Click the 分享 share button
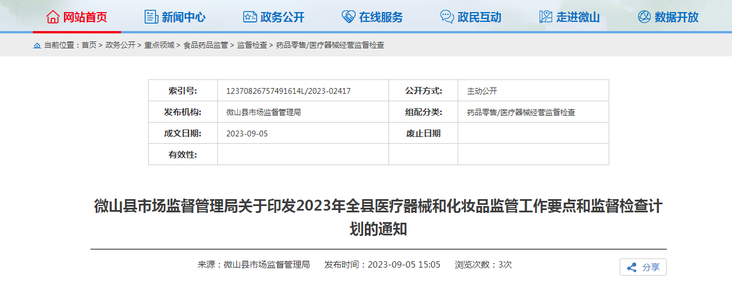 click(643, 268)
